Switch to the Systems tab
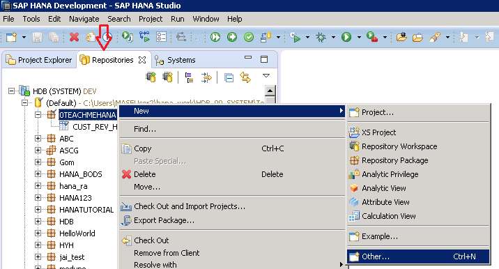Viewport: 499px width, 269px height. pos(175,60)
